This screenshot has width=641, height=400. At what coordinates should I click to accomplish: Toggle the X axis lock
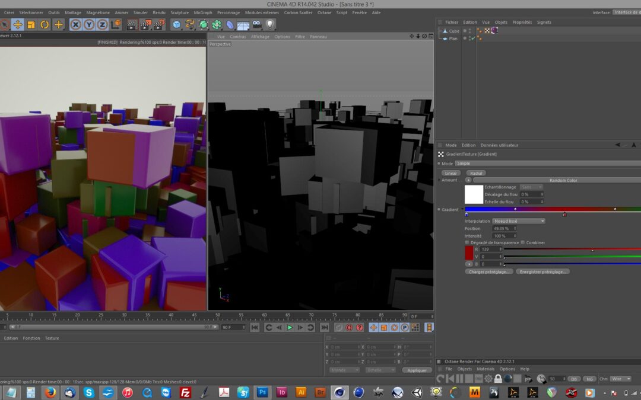(75, 24)
